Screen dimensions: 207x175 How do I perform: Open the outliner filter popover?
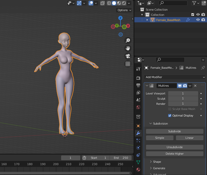[196, 3]
